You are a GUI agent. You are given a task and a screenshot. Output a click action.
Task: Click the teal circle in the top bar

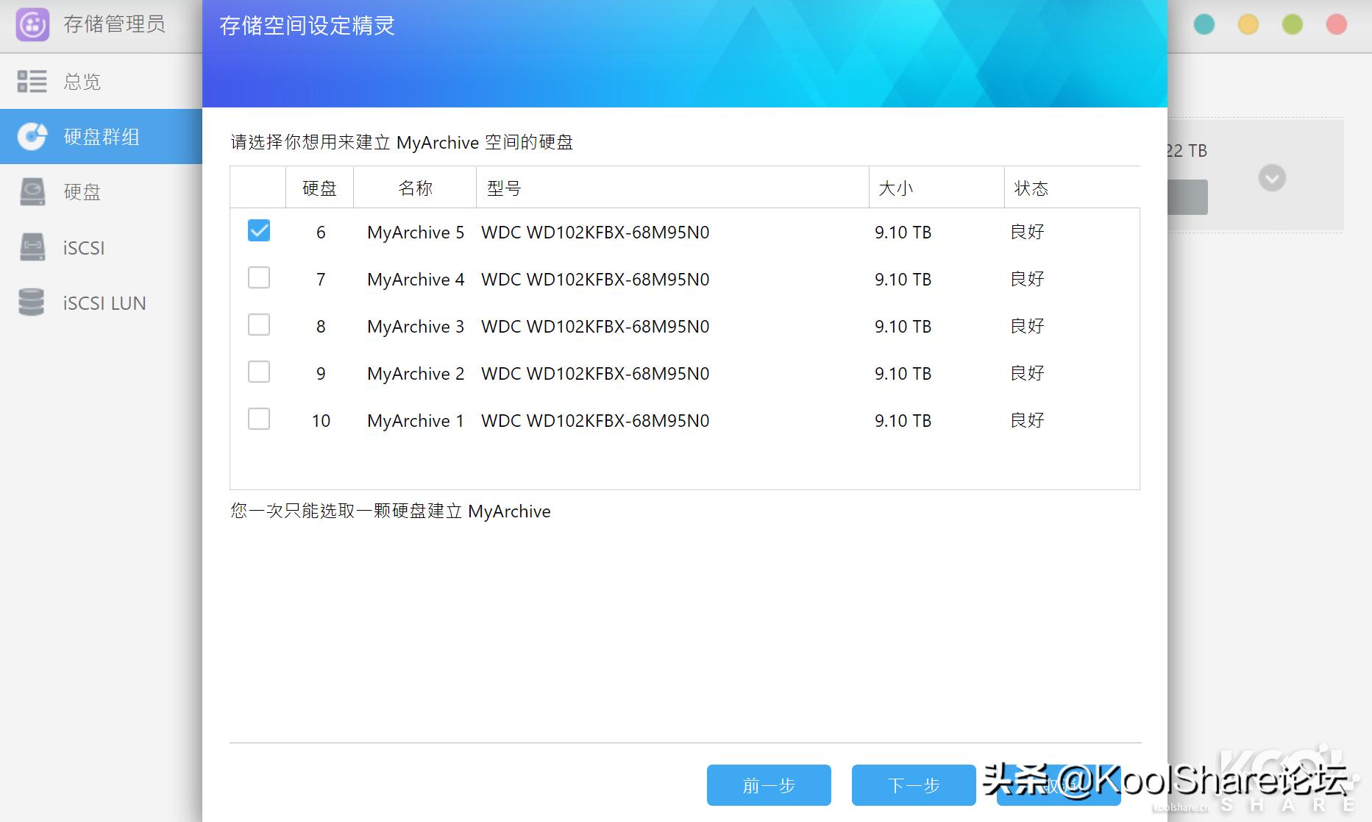click(x=1205, y=24)
